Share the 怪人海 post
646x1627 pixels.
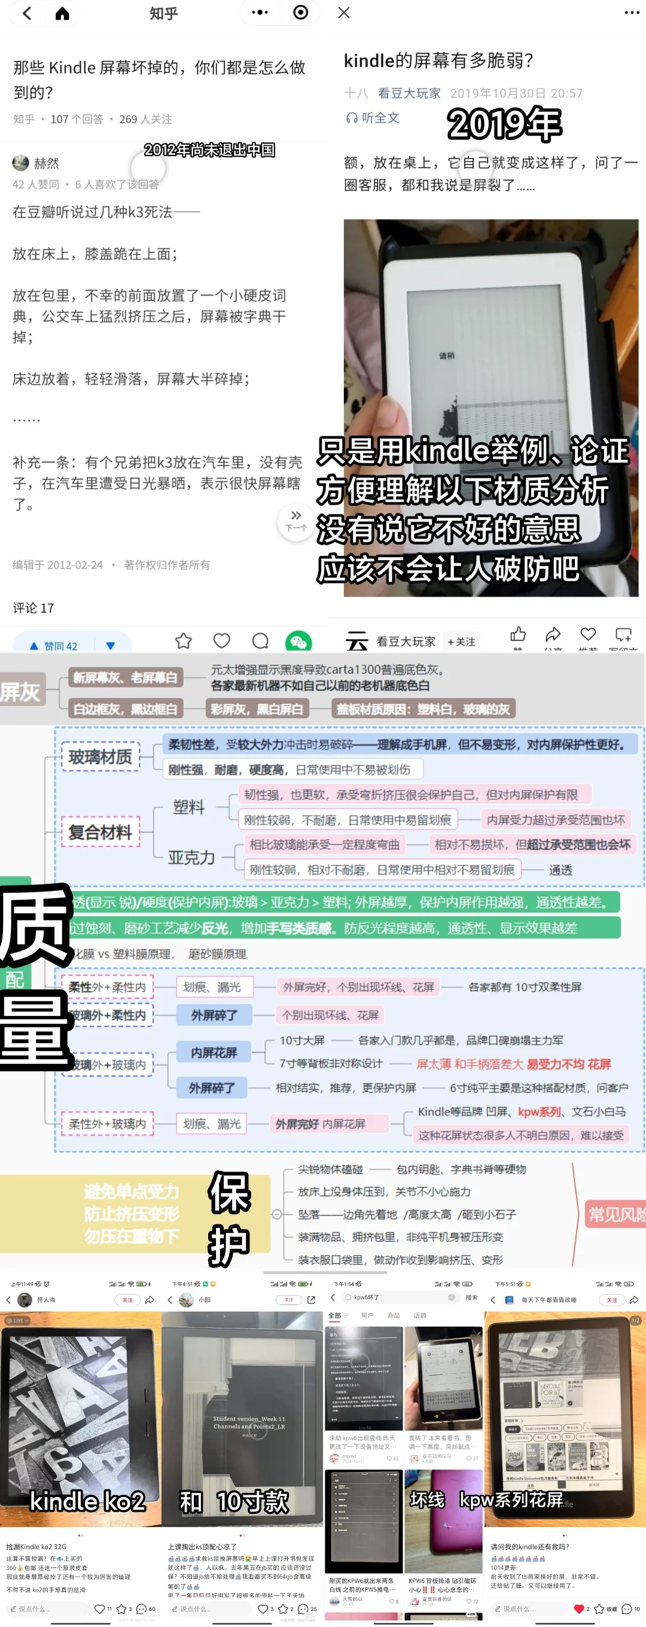pyautogui.click(x=150, y=1300)
